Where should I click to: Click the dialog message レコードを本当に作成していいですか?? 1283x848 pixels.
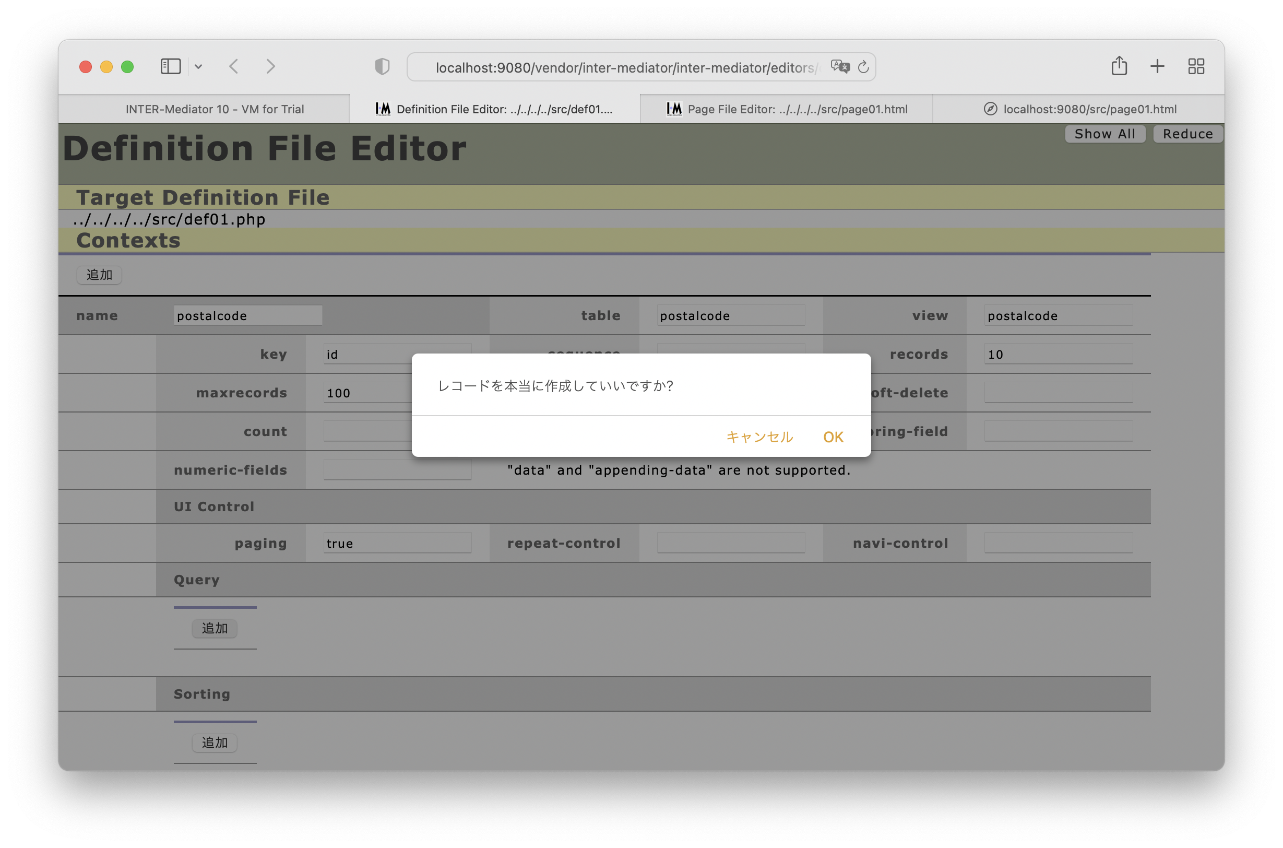click(x=556, y=385)
